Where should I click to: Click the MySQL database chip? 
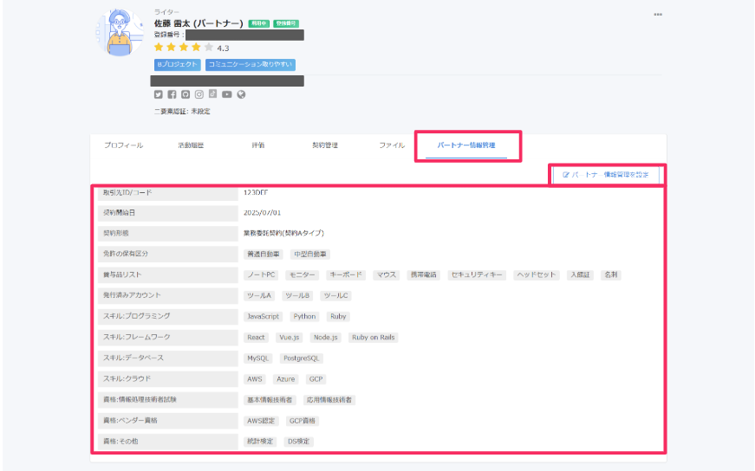point(257,358)
